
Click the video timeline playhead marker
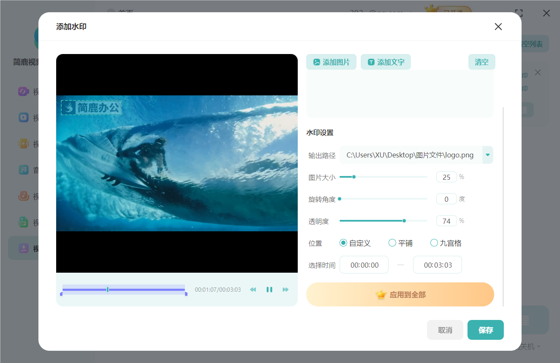(108, 290)
